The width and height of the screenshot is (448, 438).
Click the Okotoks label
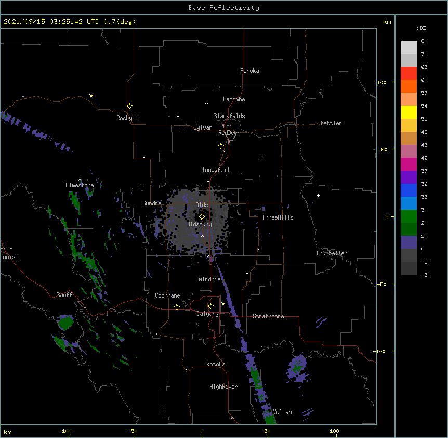click(x=214, y=364)
